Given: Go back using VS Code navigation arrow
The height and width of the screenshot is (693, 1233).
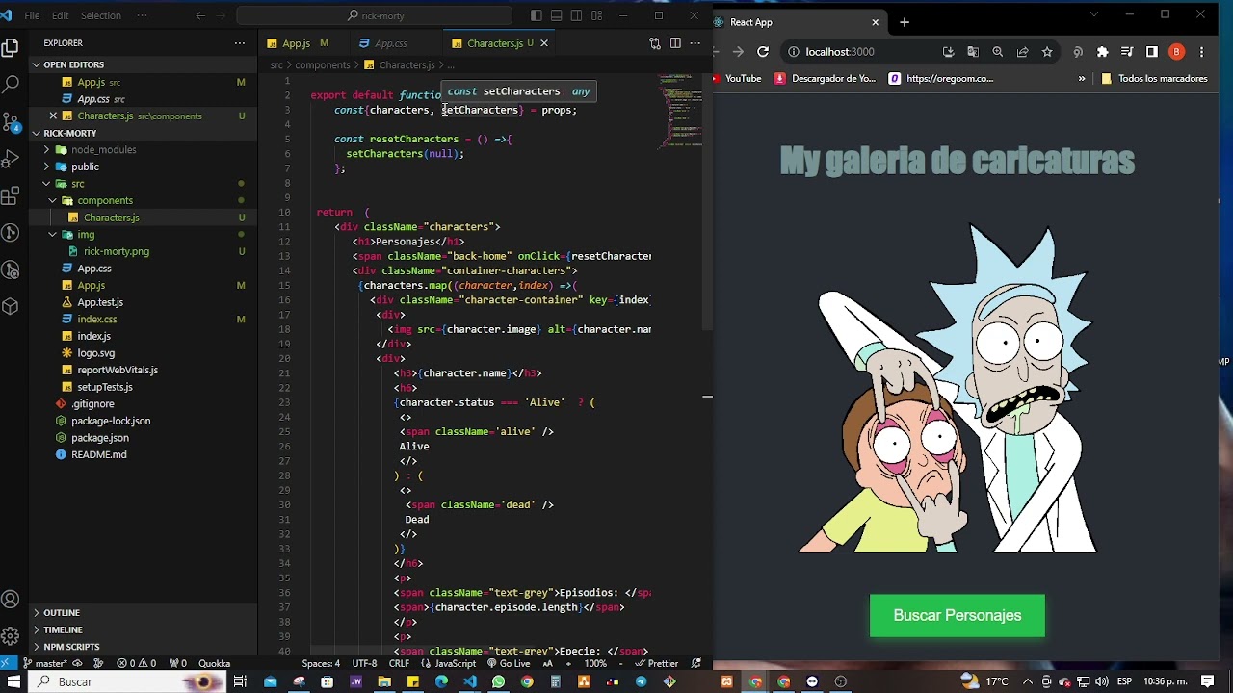Looking at the screenshot, I should pos(200,15).
